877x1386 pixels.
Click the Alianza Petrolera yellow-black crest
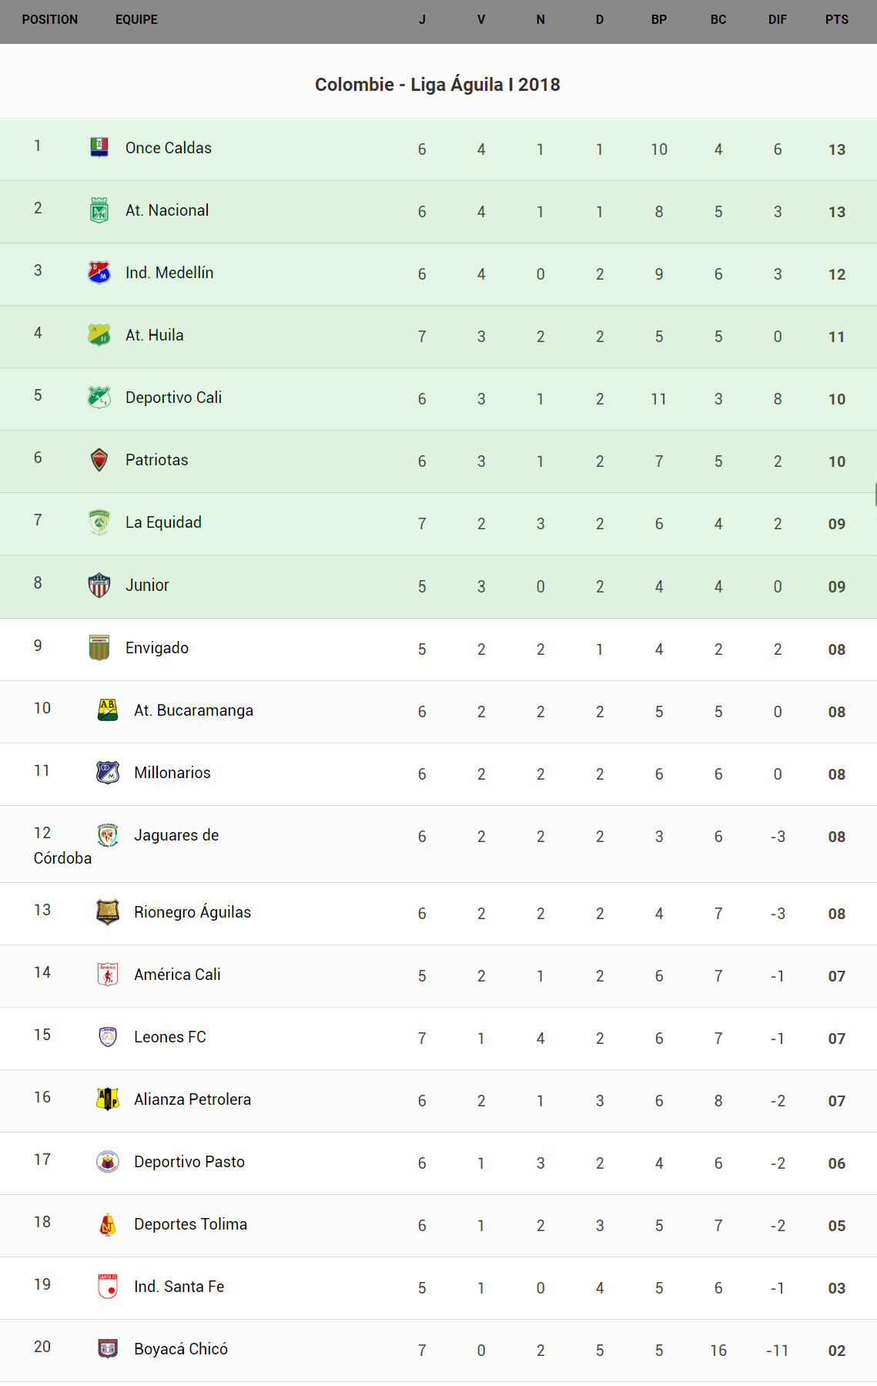108,1099
